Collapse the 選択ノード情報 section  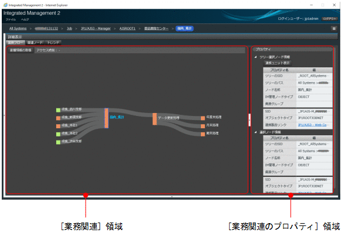(x=255, y=132)
